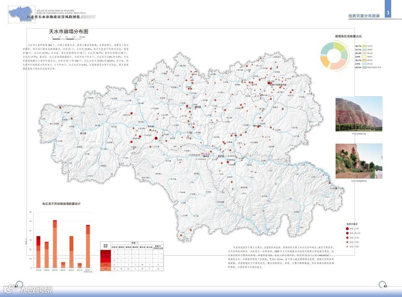
Task: Click the extra-large collapse symbol in the map legend
Action: [x=347, y=233]
